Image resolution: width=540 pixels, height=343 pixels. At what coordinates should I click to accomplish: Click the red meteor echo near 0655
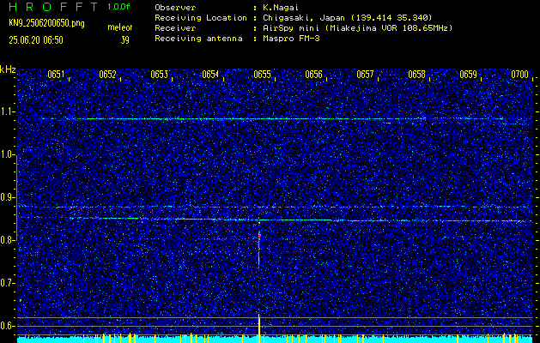259,237
